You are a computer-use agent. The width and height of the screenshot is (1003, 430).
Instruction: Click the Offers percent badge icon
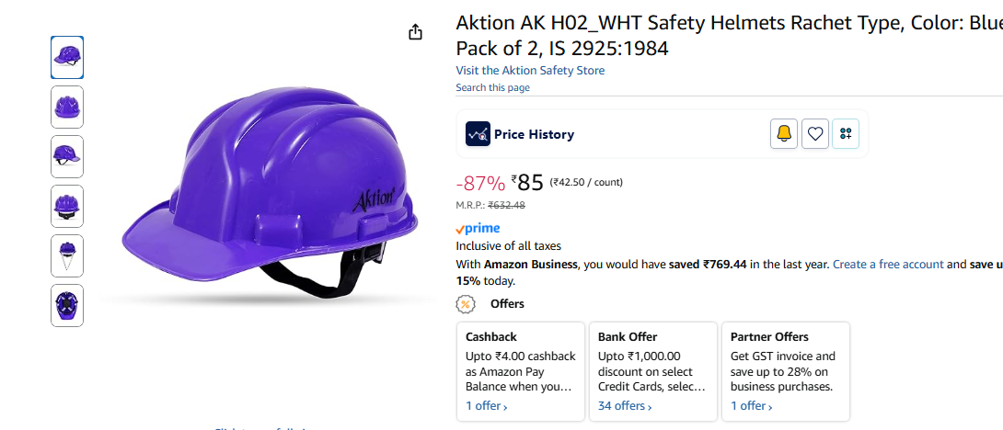click(x=466, y=304)
